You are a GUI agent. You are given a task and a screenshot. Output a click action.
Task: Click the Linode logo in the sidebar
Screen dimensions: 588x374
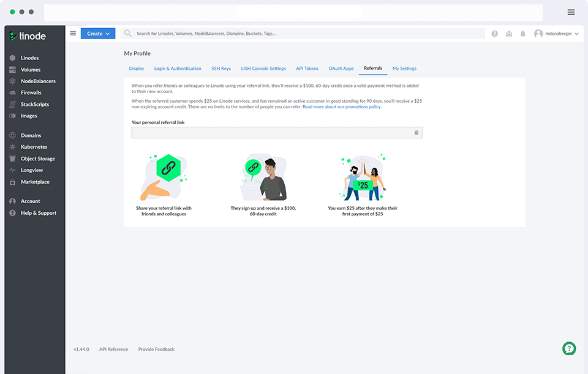28,36
